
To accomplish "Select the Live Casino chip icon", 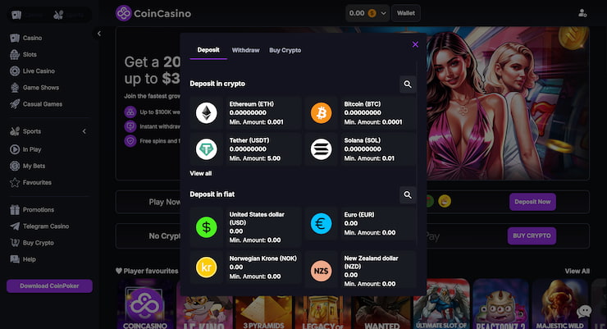I will pyautogui.click(x=15, y=71).
